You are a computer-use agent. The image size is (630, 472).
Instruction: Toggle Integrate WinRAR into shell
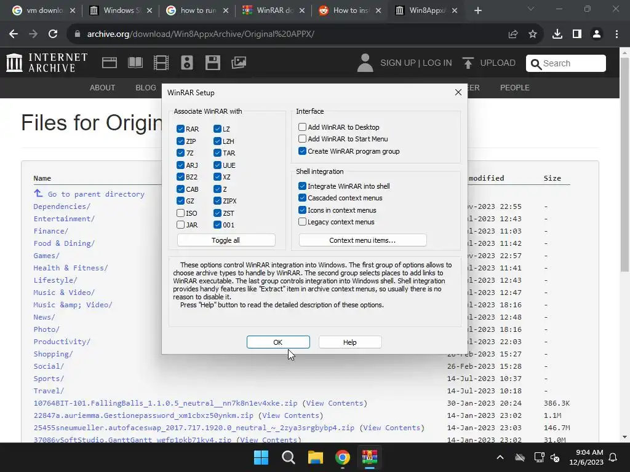coord(302,186)
